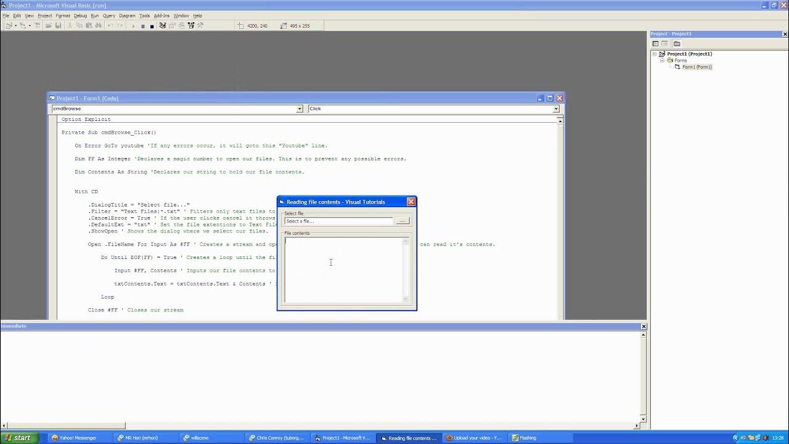Pause program with the Break button
The width and height of the screenshot is (789, 444).
click(143, 26)
